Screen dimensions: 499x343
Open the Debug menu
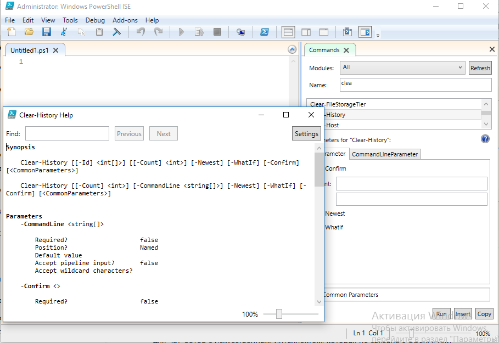tap(95, 20)
